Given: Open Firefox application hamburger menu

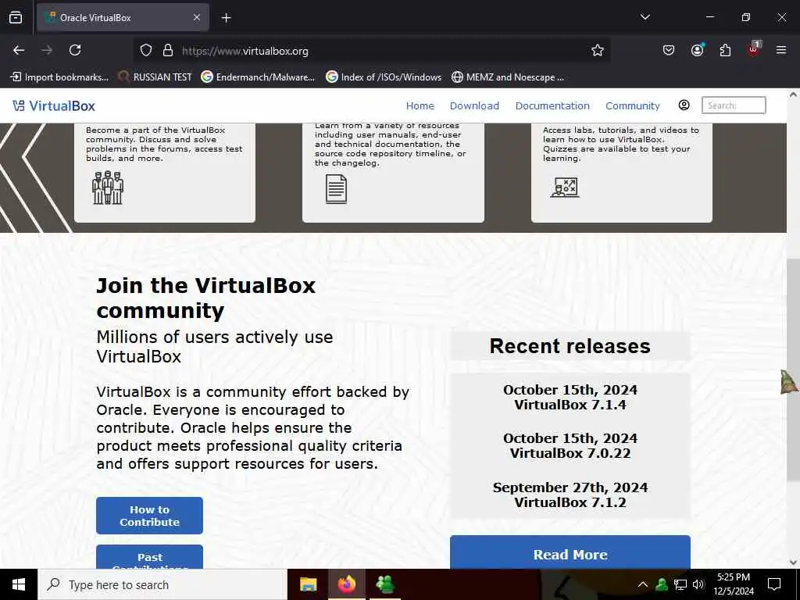Looking at the screenshot, I should pyautogui.click(x=781, y=50).
